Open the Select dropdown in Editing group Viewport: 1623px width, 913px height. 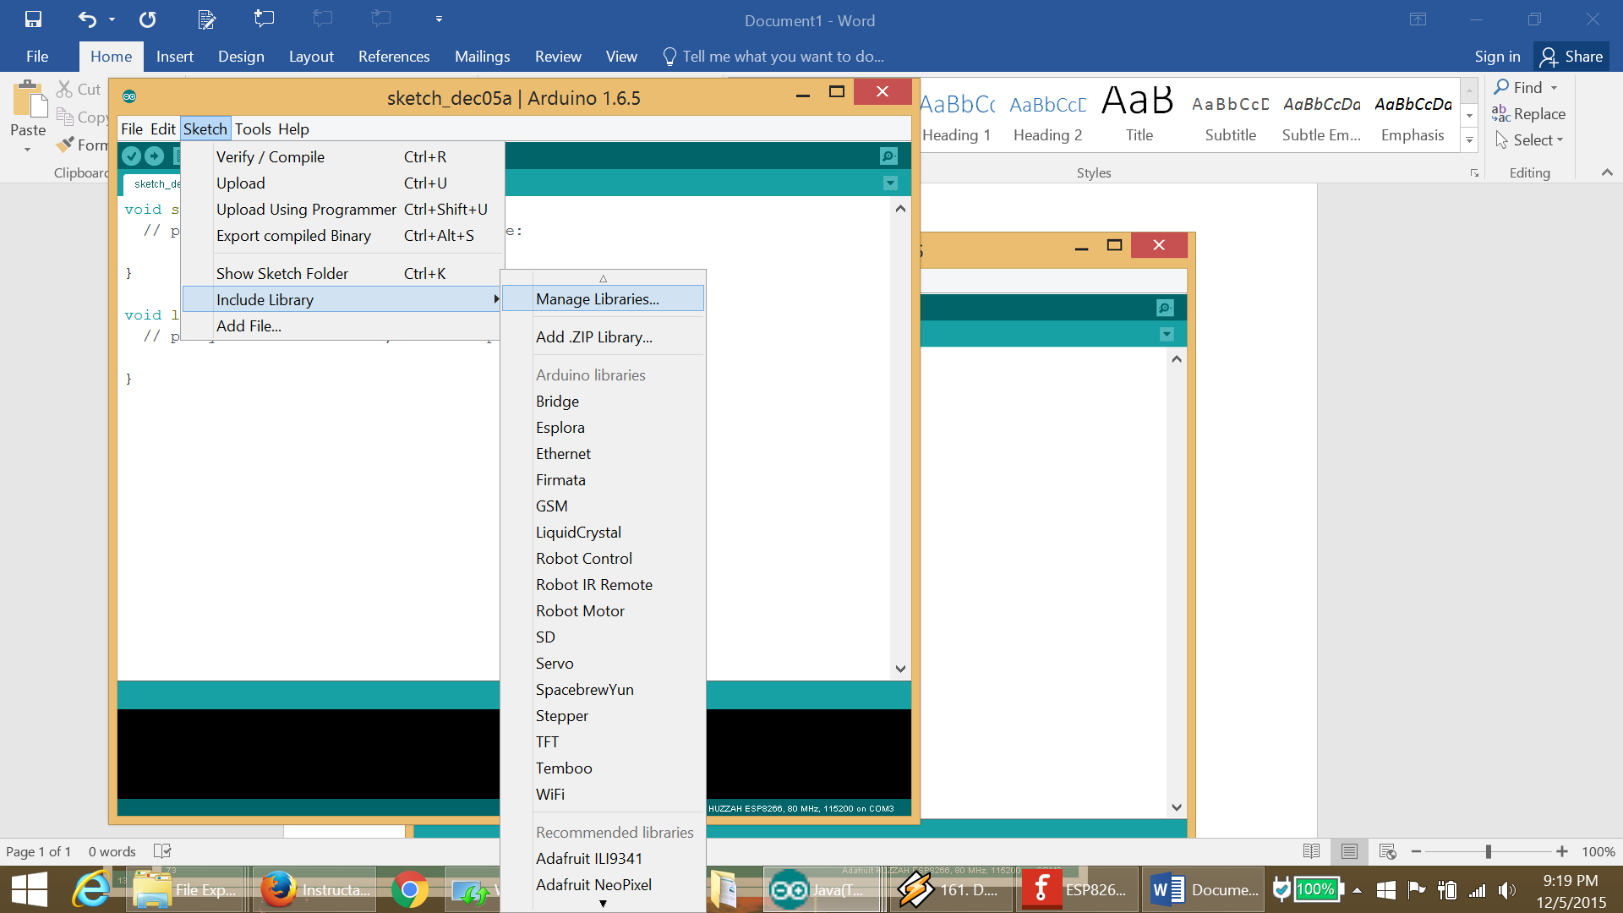(1530, 139)
